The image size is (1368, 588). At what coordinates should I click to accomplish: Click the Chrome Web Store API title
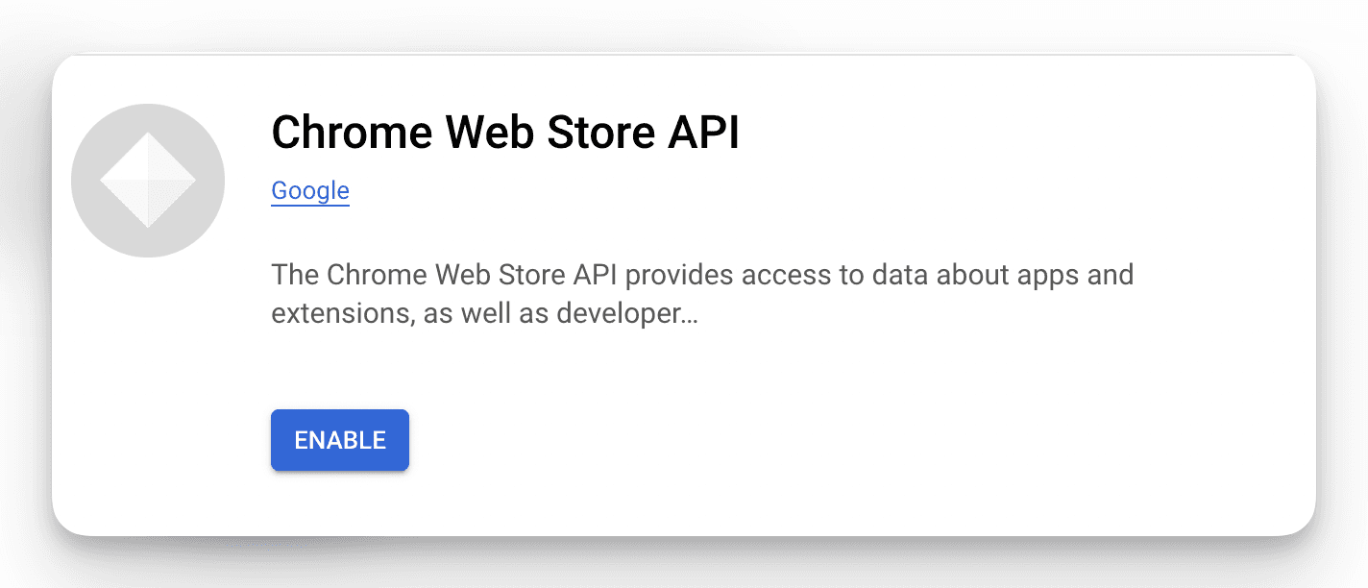tap(505, 133)
